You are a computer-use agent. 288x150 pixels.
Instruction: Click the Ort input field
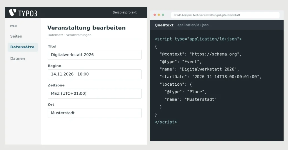point(95,113)
